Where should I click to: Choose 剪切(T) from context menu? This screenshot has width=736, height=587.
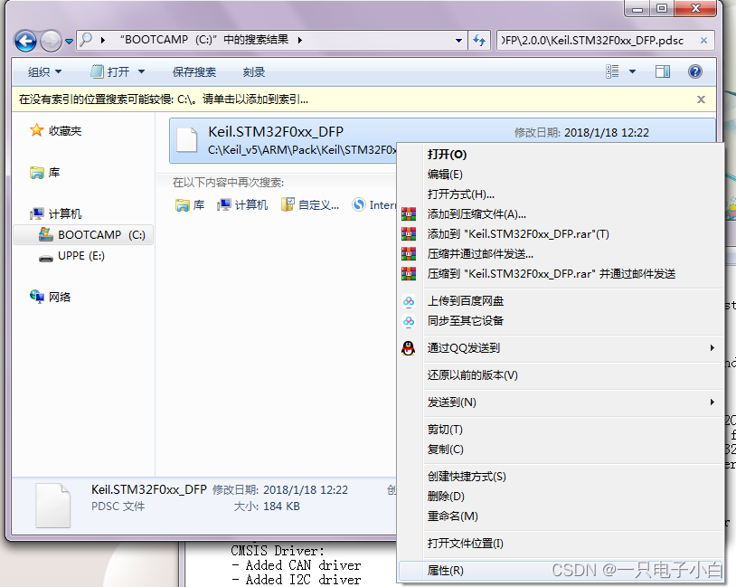click(x=559, y=430)
